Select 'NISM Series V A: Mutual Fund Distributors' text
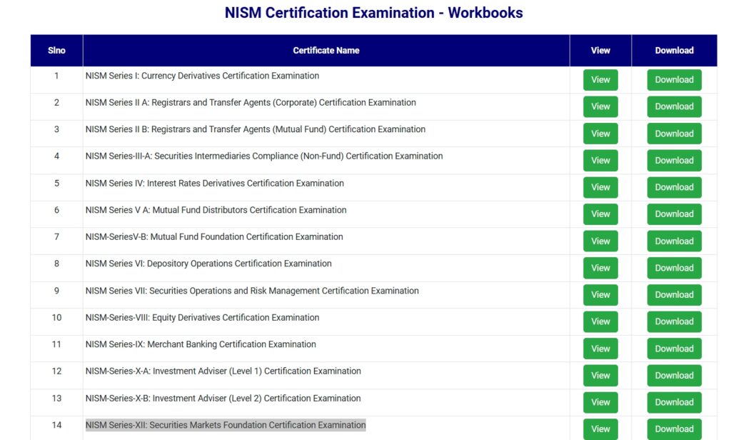The image size is (731, 440). click(x=216, y=210)
